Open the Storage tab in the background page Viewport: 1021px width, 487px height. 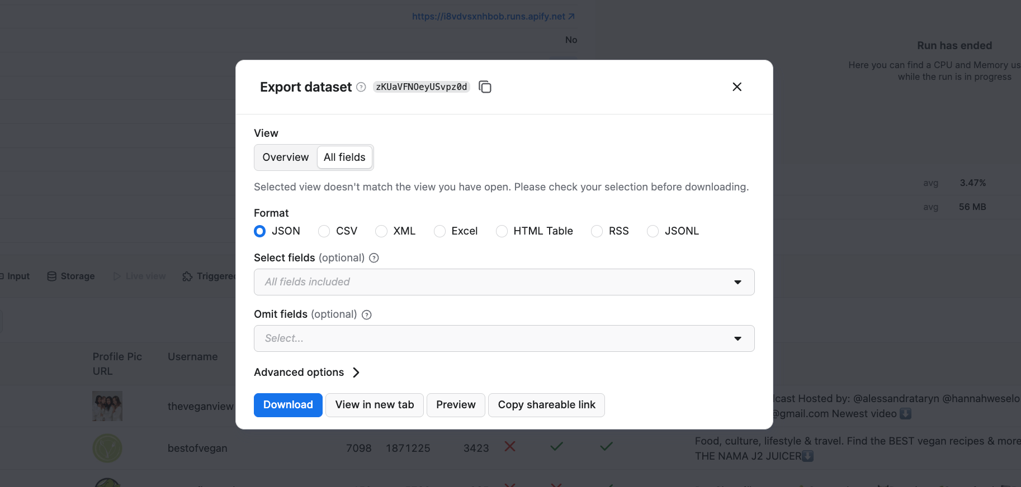tap(71, 276)
